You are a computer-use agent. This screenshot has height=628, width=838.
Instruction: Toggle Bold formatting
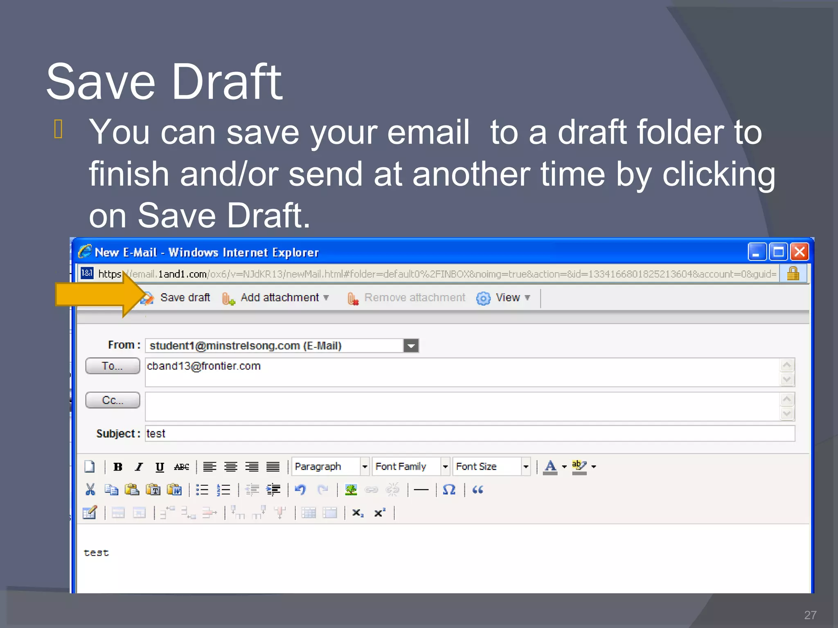(x=118, y=467)
